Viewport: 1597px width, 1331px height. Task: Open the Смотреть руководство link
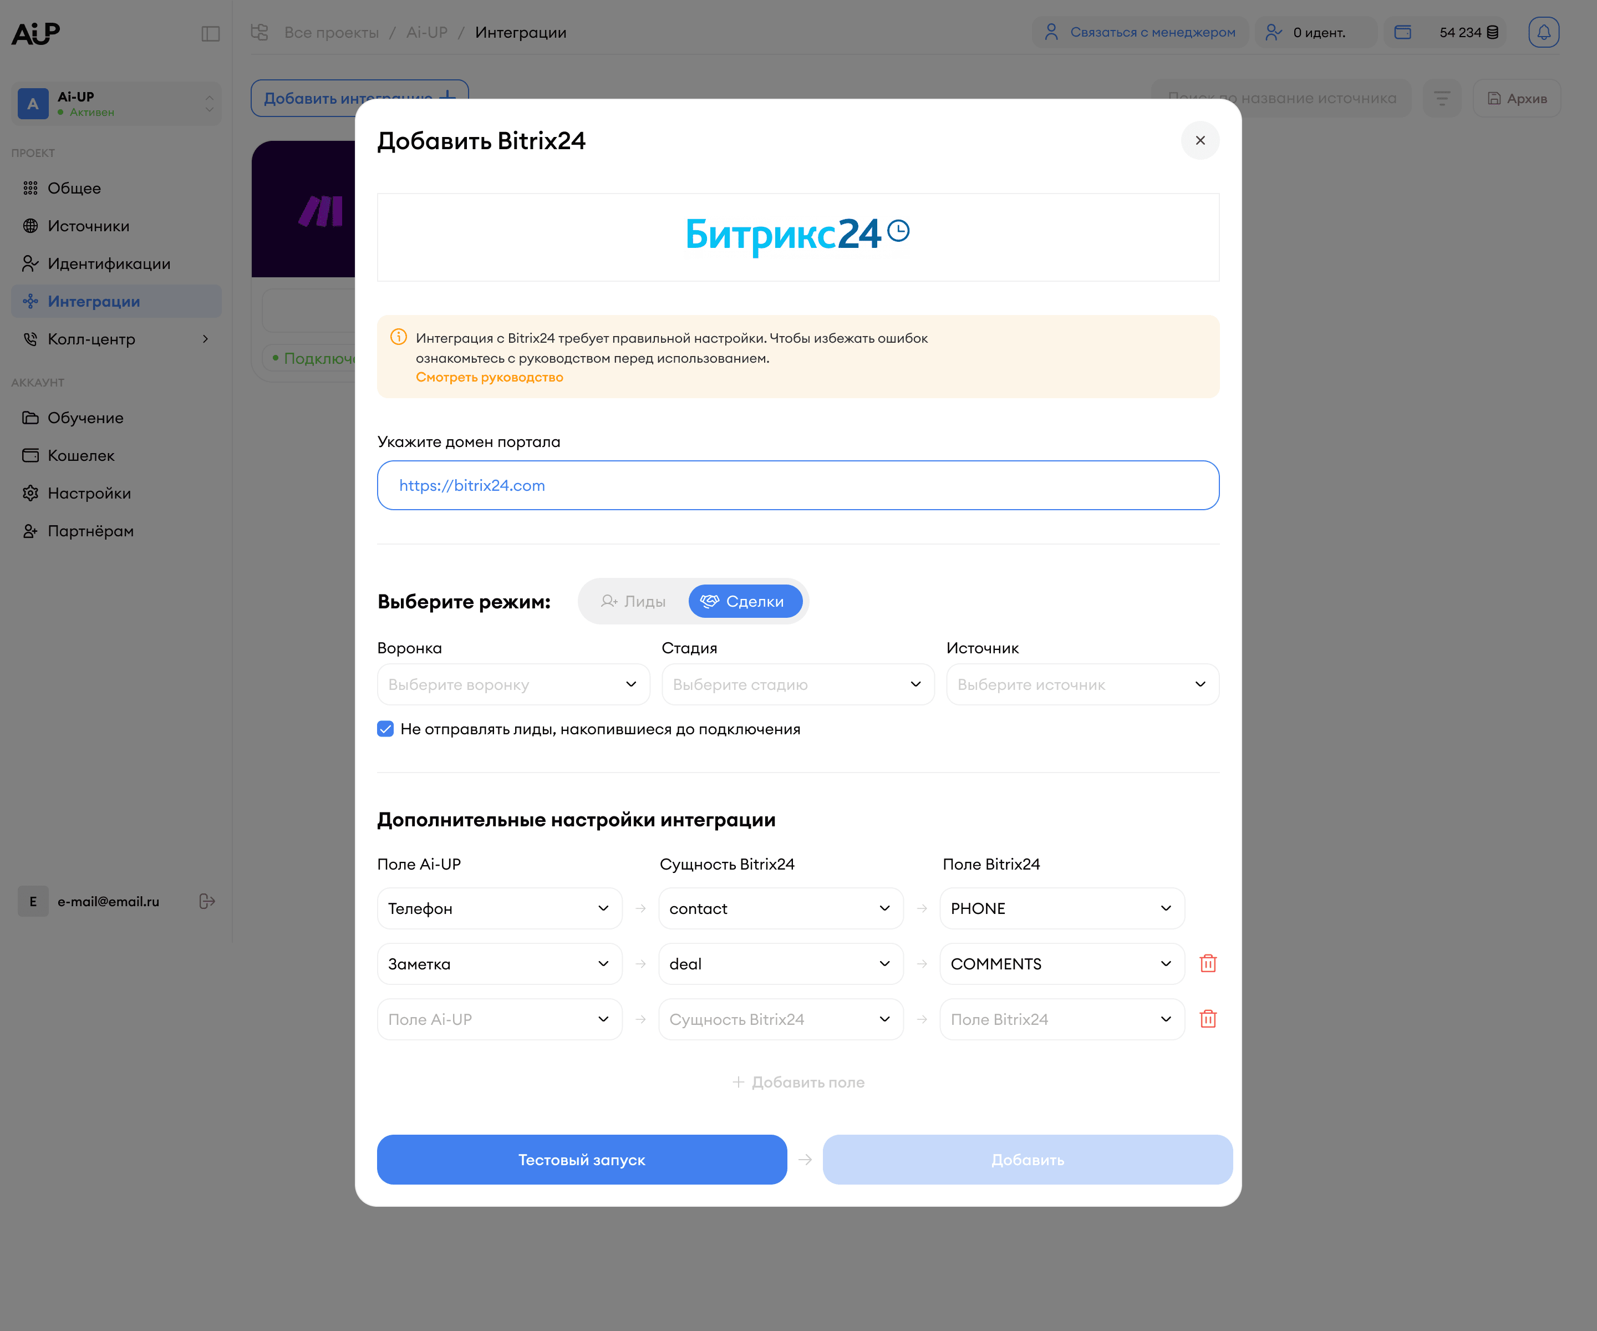(489, 377)
